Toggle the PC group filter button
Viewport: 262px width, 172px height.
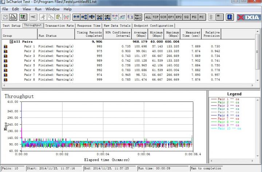coord(202,17)
